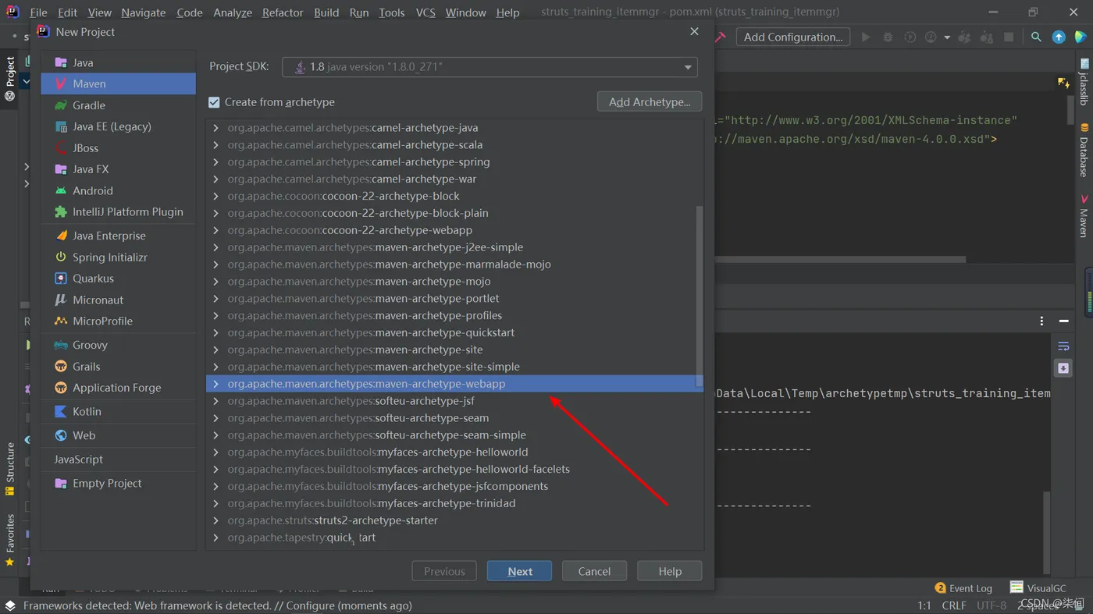Viewport: 1093px width, 614px height.
Task: Expand myfaces-archetype-helloworld node
Action: 215,452
